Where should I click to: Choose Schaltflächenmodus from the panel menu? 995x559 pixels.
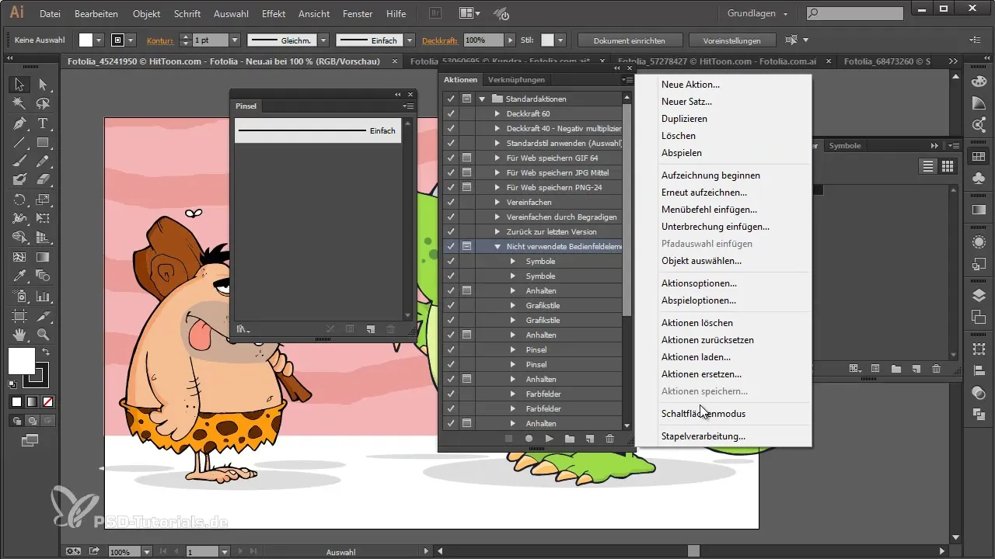pos(703,414)
